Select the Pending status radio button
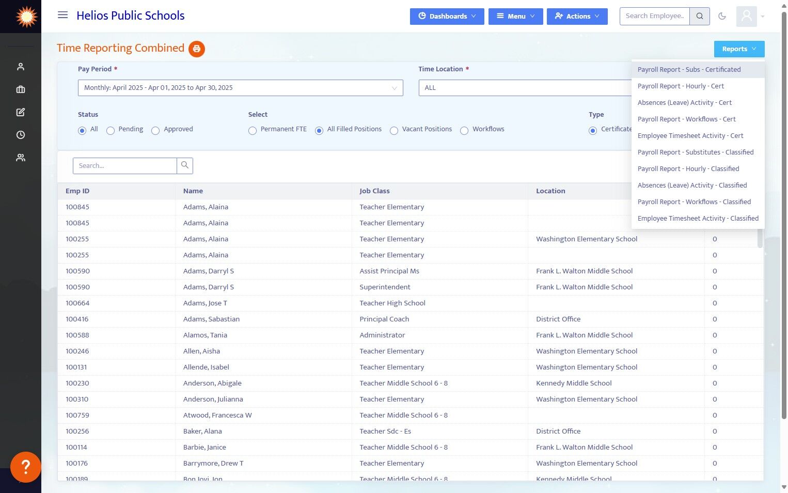The height and width of the screenshot is (493, 788). click(111, 131)
